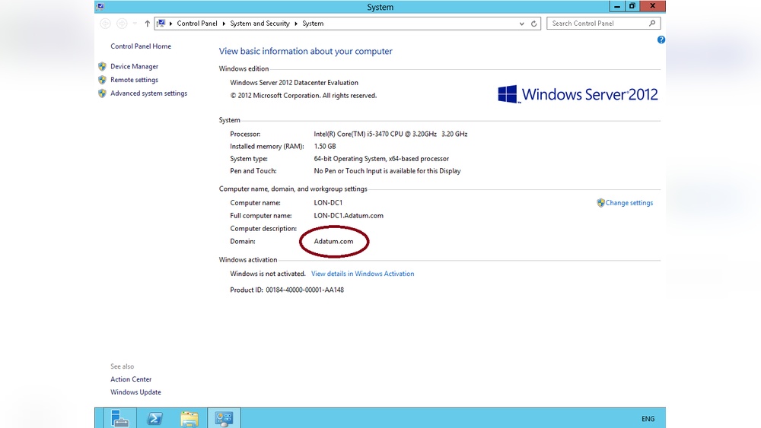Expand chevron before Control Panel breadcrumb
761x428 pixels.
click(x=170, y=24)
